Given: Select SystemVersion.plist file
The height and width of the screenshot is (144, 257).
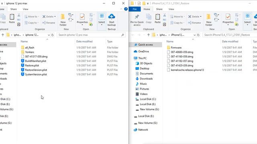Looking at the screenshot, I should point(36,74).
